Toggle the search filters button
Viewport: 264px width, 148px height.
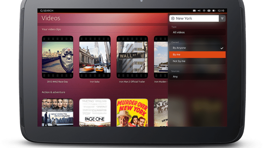tap(222, 19)
